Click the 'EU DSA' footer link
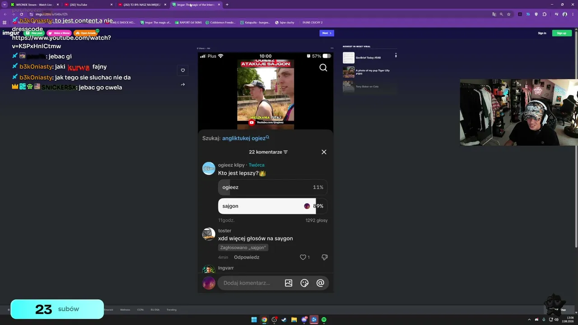 tap(155, 310)
